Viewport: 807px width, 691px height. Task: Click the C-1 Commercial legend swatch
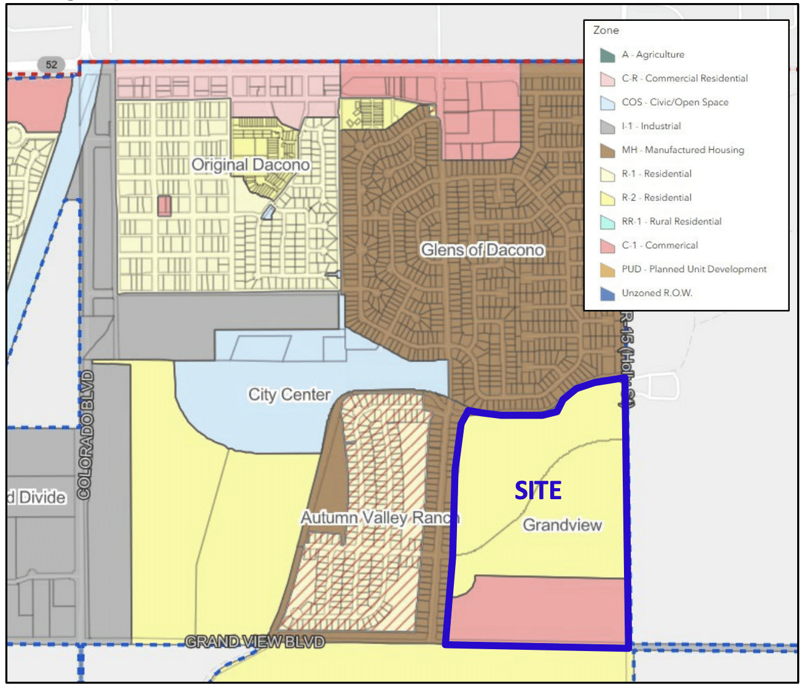click(607, 246)
